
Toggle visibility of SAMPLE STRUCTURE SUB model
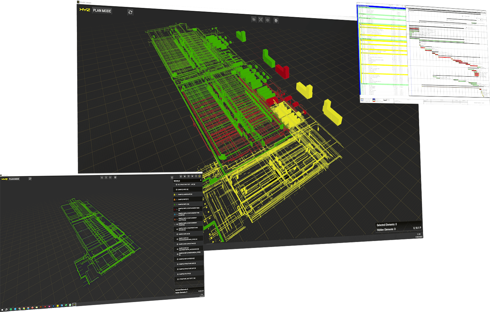[177, 264]
